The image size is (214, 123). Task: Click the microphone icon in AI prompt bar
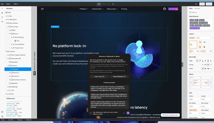pyautogui.click(x=124, y=113)
